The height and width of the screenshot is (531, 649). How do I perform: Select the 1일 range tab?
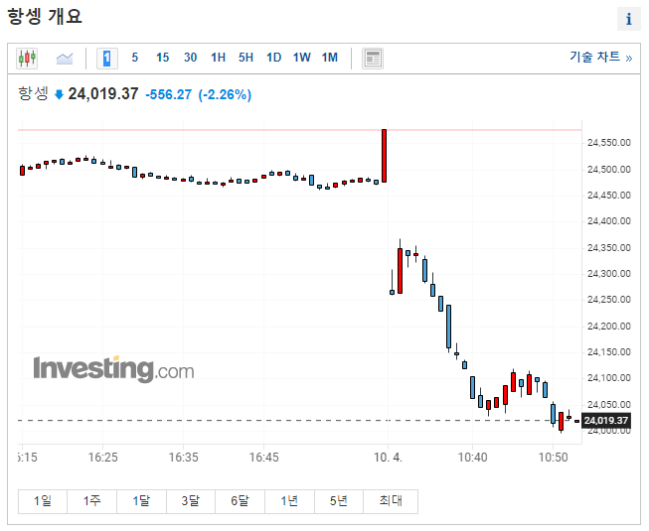click(x=43, y=501)
